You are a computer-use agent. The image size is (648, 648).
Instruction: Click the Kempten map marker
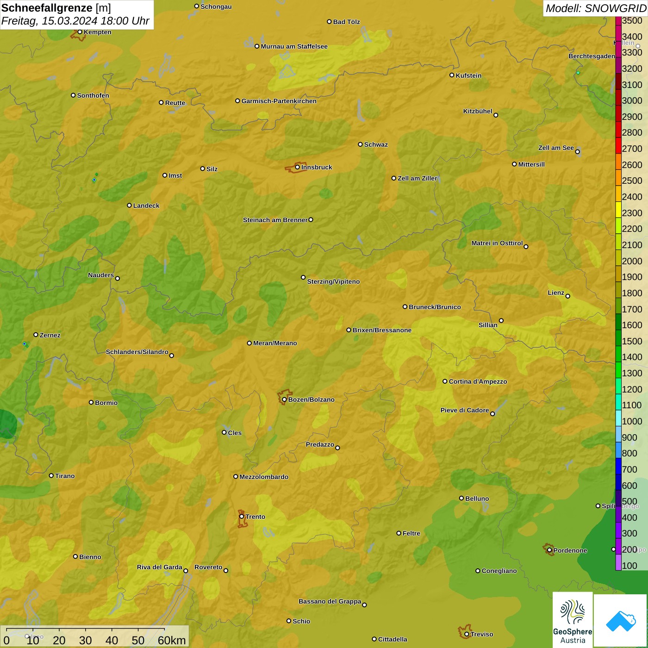click(80, 32)
